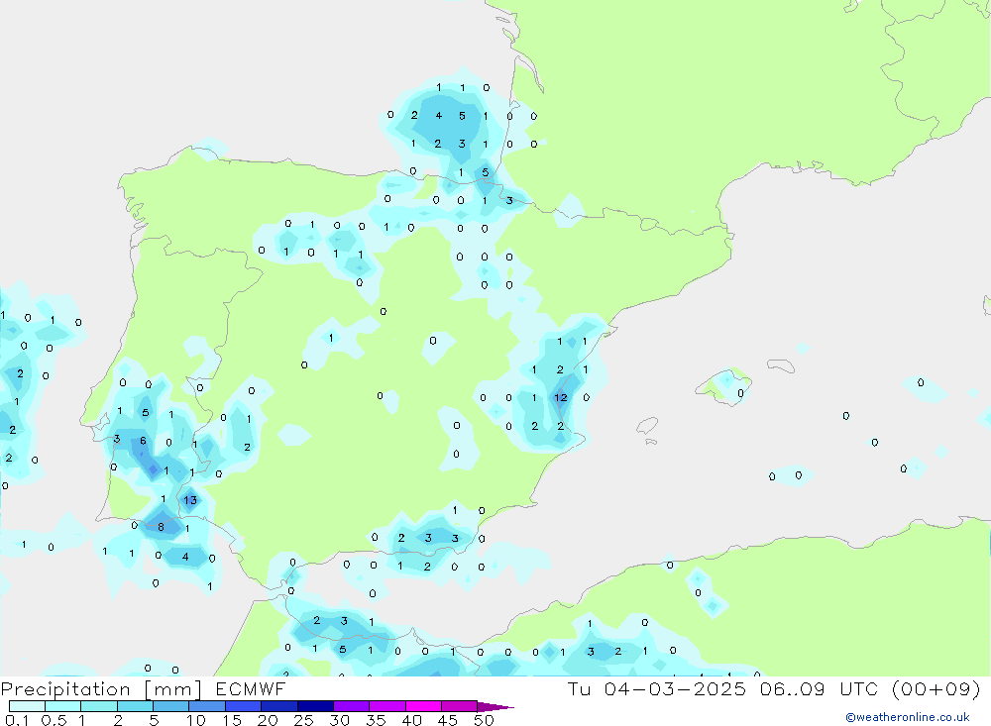The height and width of the screenshot is (726, 991).
Task: Select the legend swatch between 15 and 20
Action: [x=243, y=706]
